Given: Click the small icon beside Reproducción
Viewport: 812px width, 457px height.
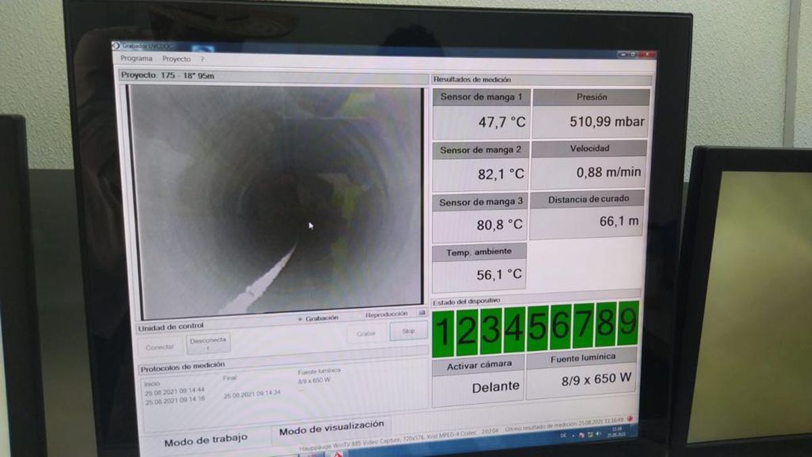Looking at the screenshot, I should [x=422, y=313].
